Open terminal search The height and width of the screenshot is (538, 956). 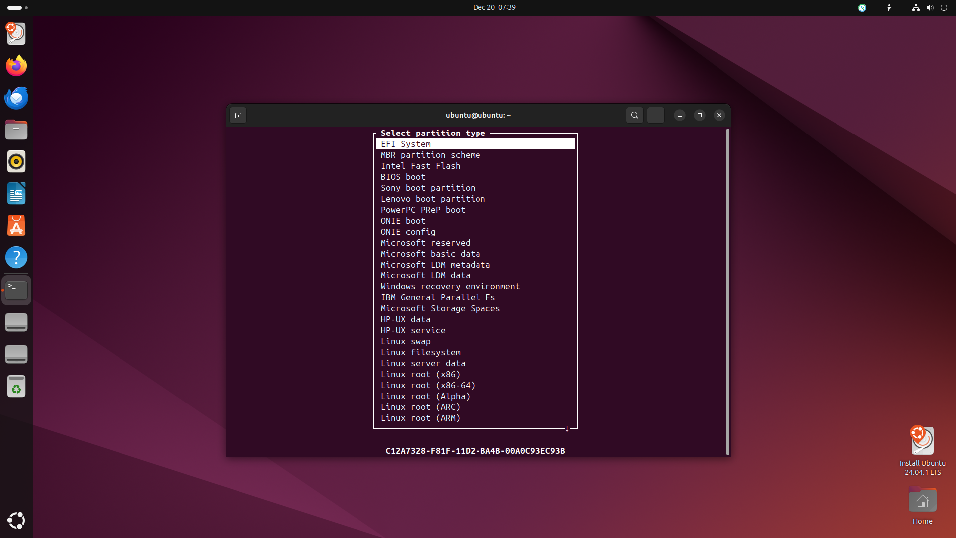[x=634, y=115]
